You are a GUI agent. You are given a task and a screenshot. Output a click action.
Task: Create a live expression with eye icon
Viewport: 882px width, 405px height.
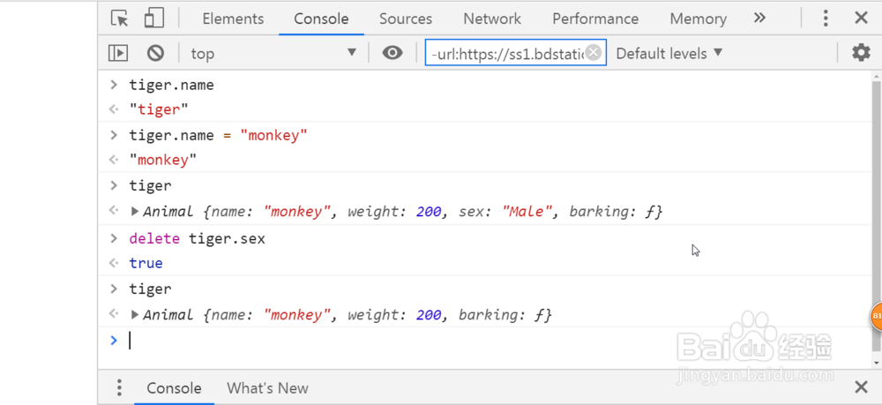click(x=392, y=53)
